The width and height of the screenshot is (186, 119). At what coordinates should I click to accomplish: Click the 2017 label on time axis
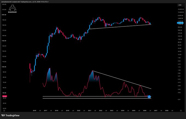(45, 111)
